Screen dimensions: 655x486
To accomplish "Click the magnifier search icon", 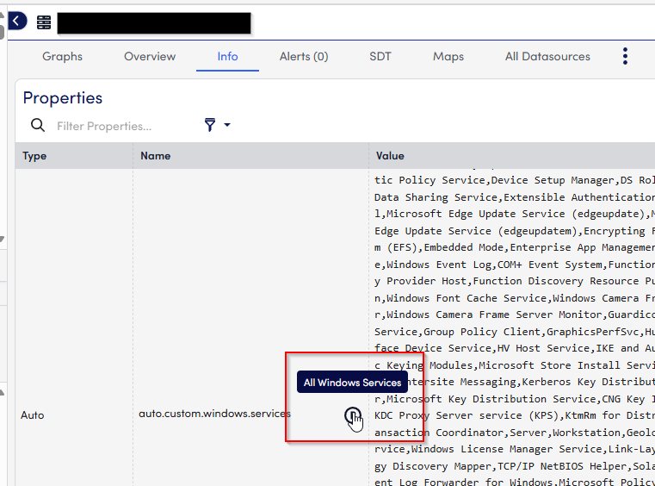I will click(x=38, y=126).
